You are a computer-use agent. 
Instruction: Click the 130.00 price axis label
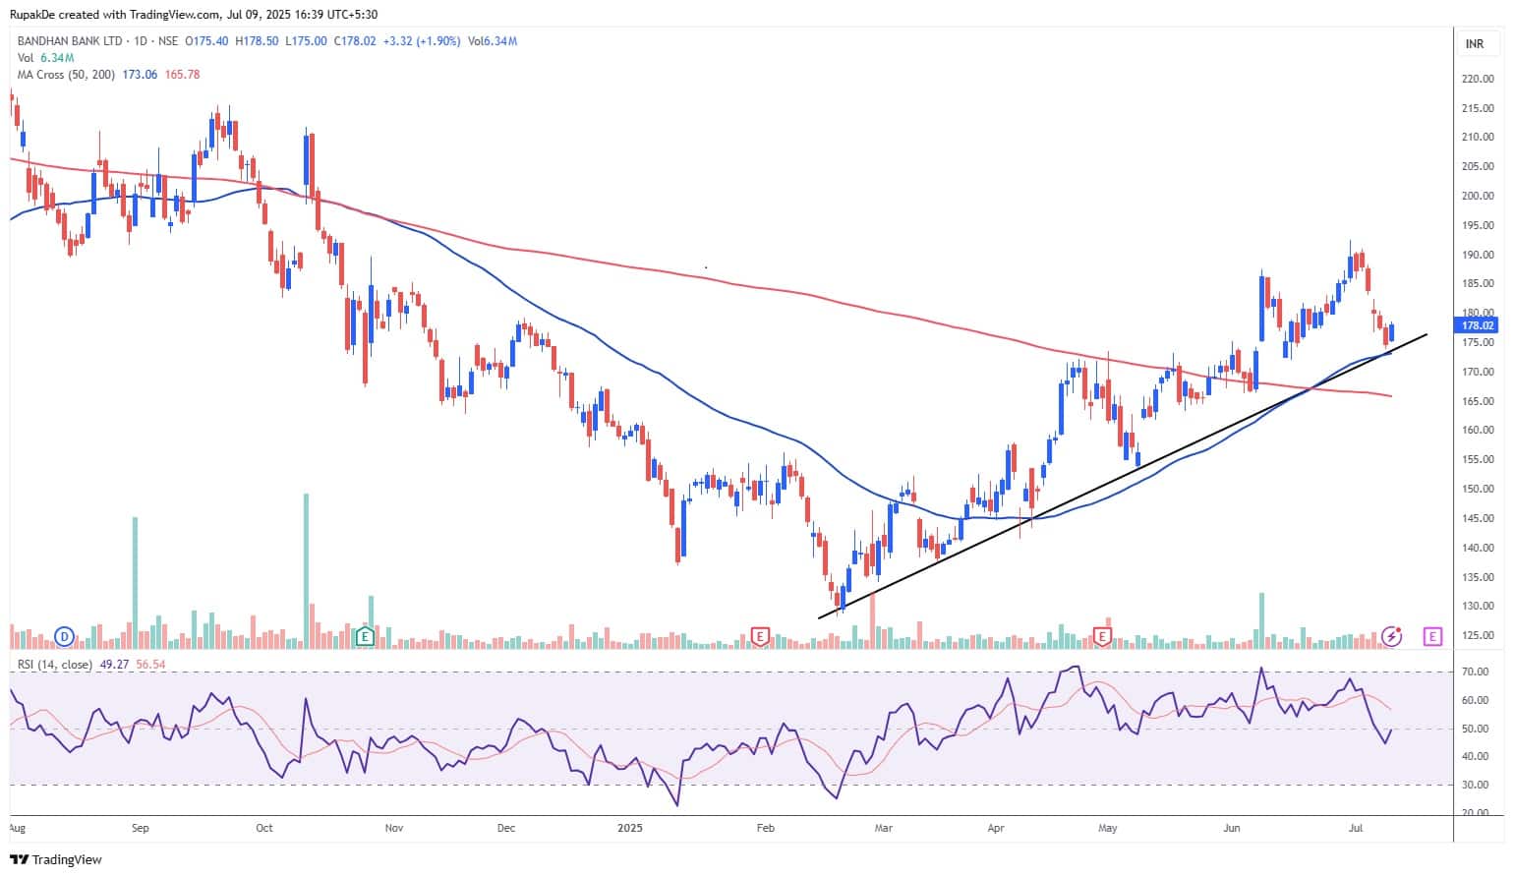tap(1479, 607)
